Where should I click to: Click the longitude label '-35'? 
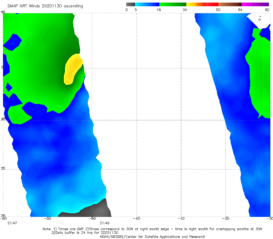point(226,218)
